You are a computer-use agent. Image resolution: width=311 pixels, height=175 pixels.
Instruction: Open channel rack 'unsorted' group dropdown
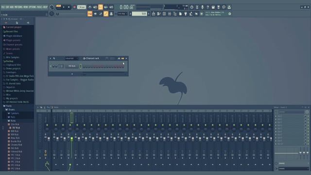71,58
